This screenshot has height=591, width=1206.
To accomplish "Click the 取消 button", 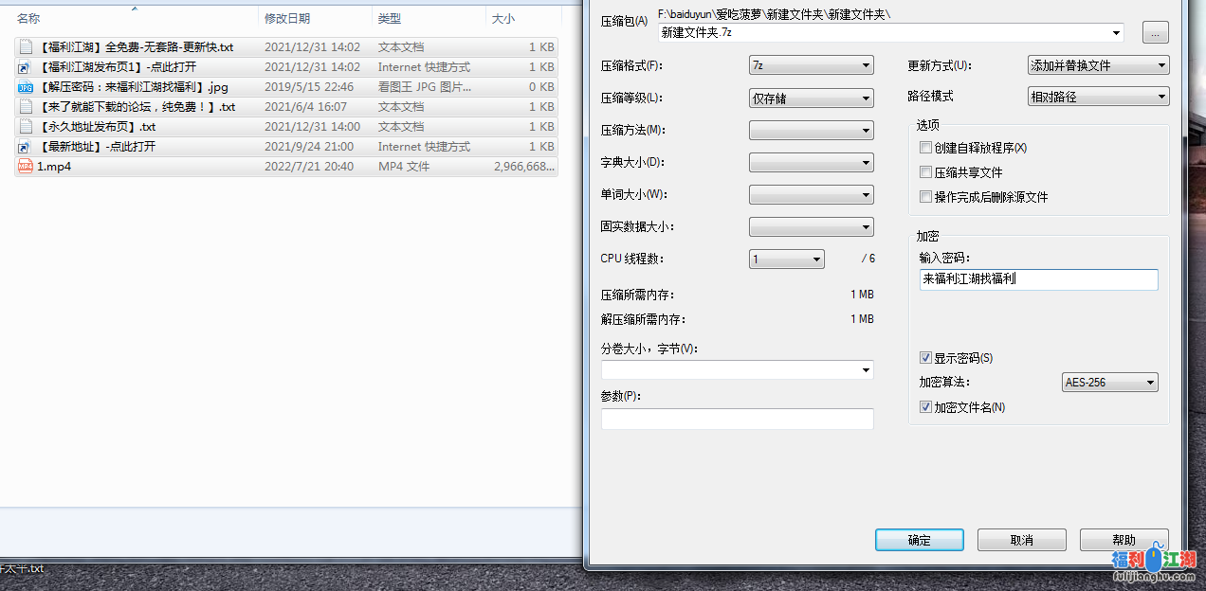I will 1021,540.
